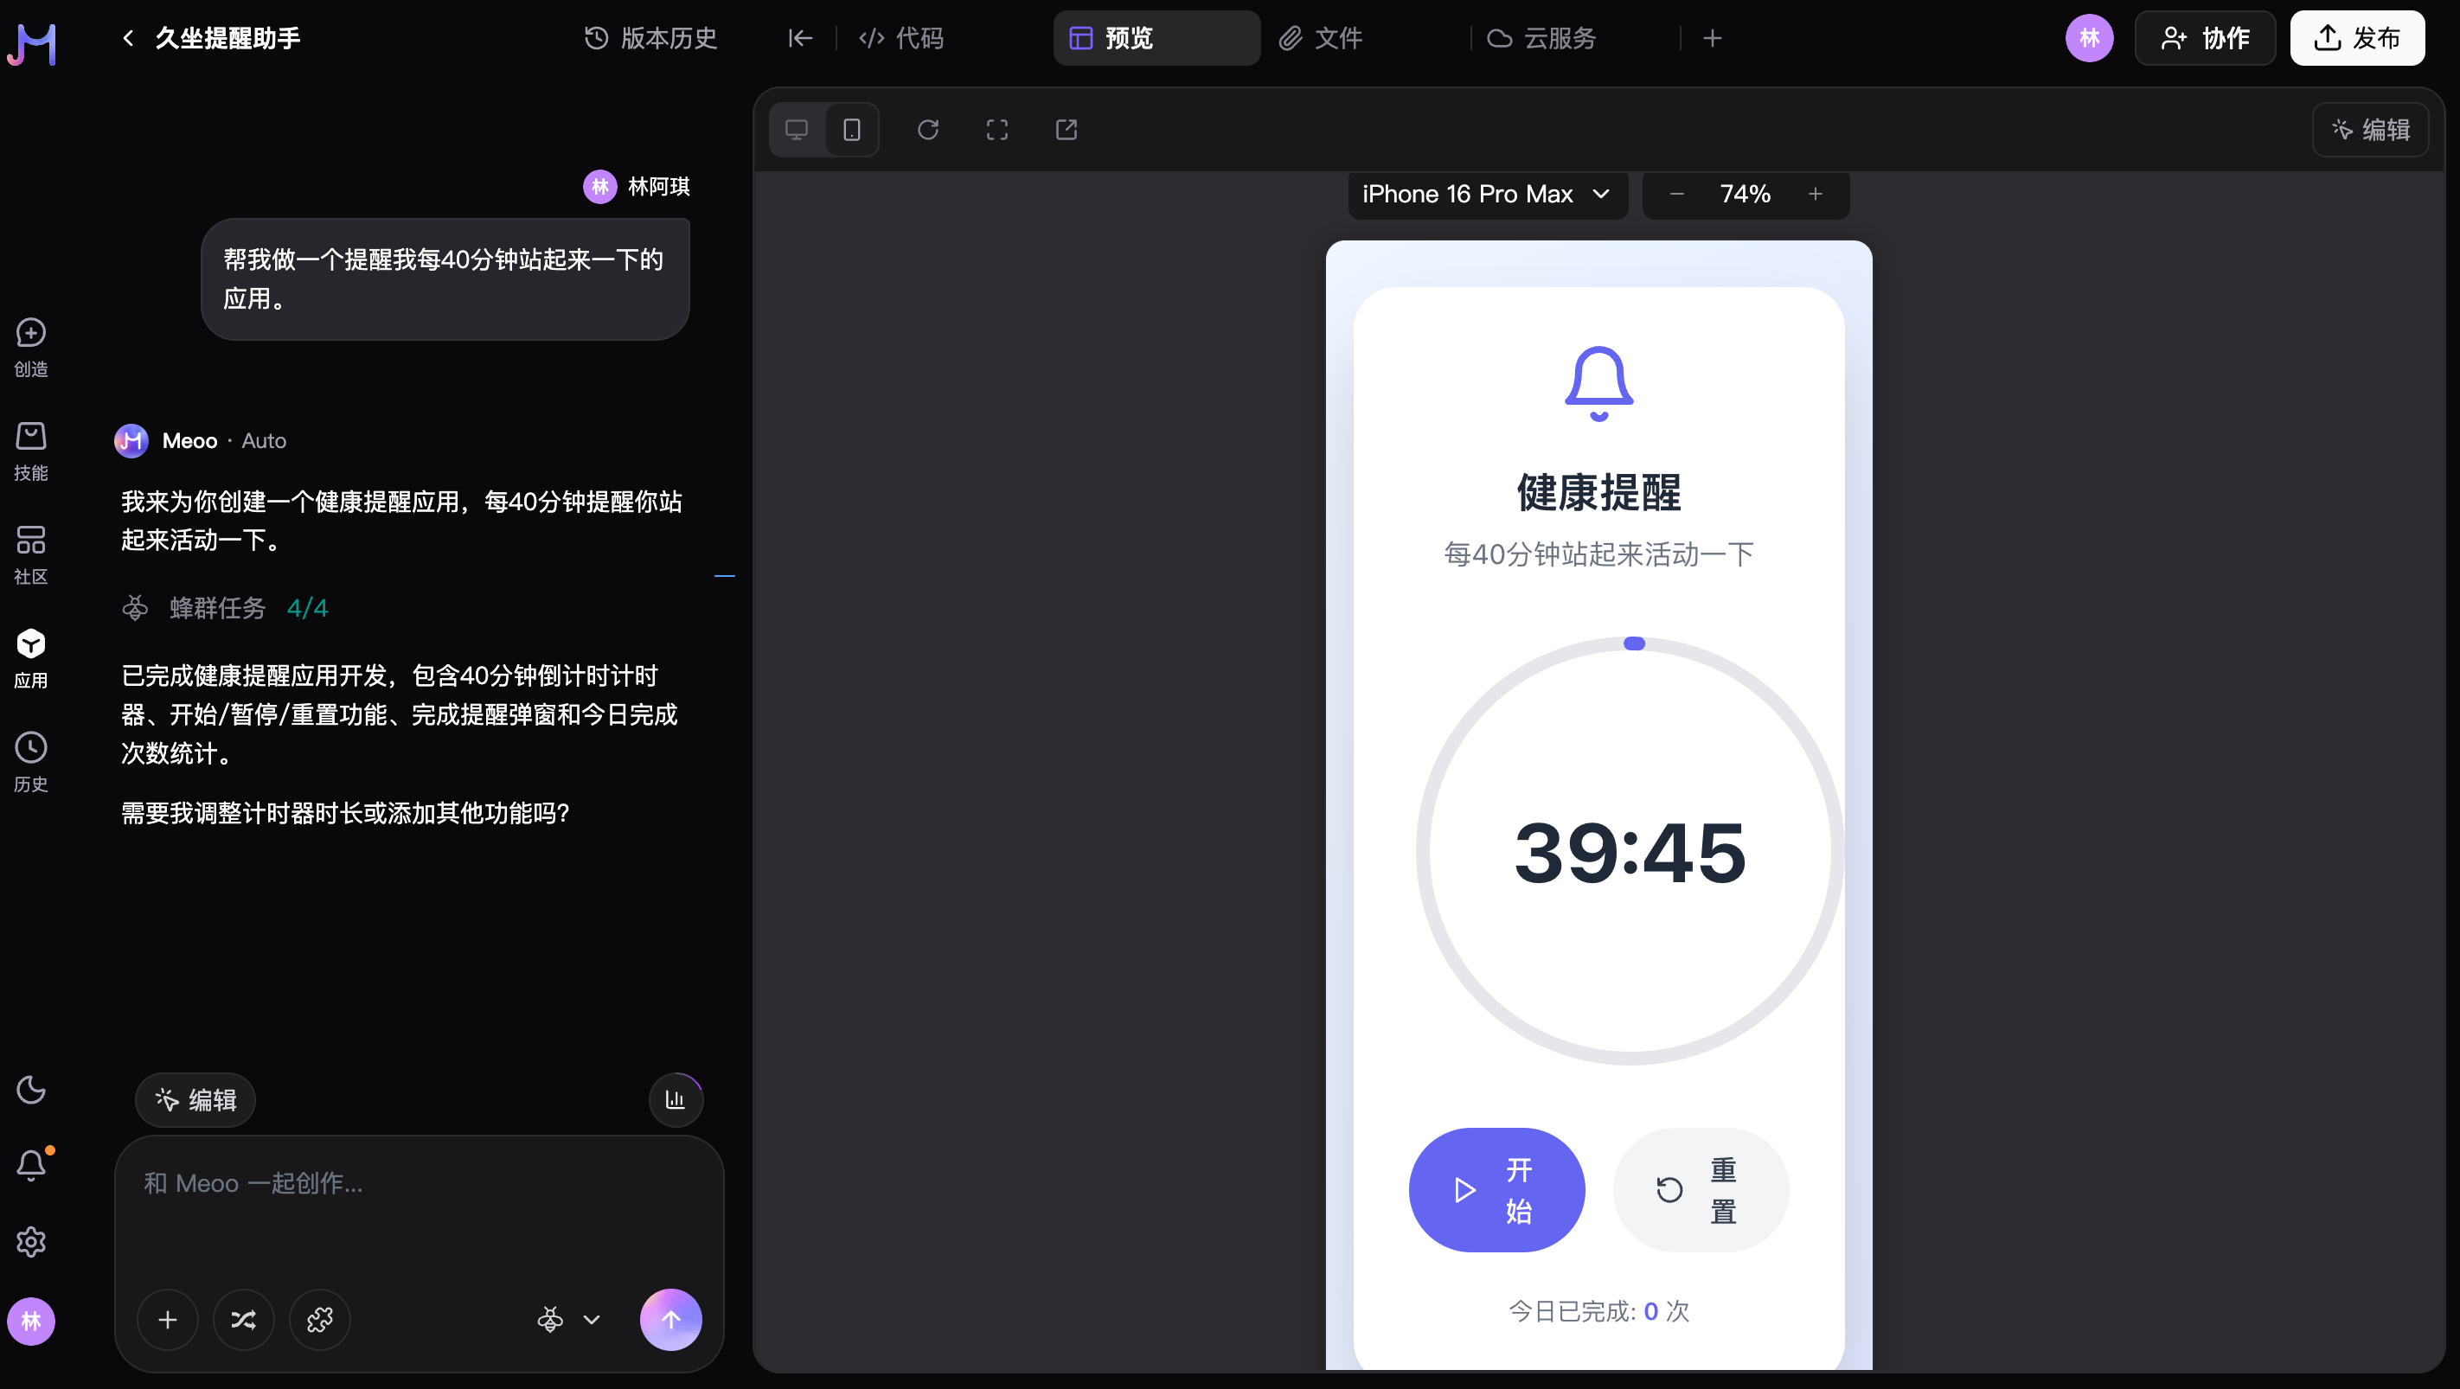Screen dimensions: 2460x1389
Task: Open the plugins puzzle icon in chat
Action: (319, 1319)
